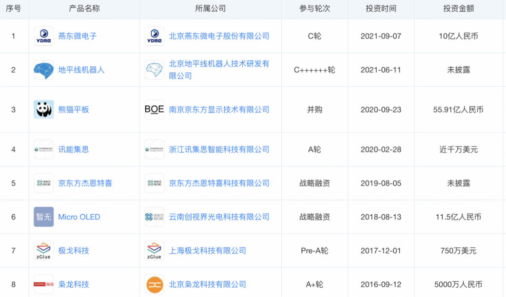This screenshot has width=506, height=297.
Task: Click the date 2021-06-11
Action: tap(381, 70)
